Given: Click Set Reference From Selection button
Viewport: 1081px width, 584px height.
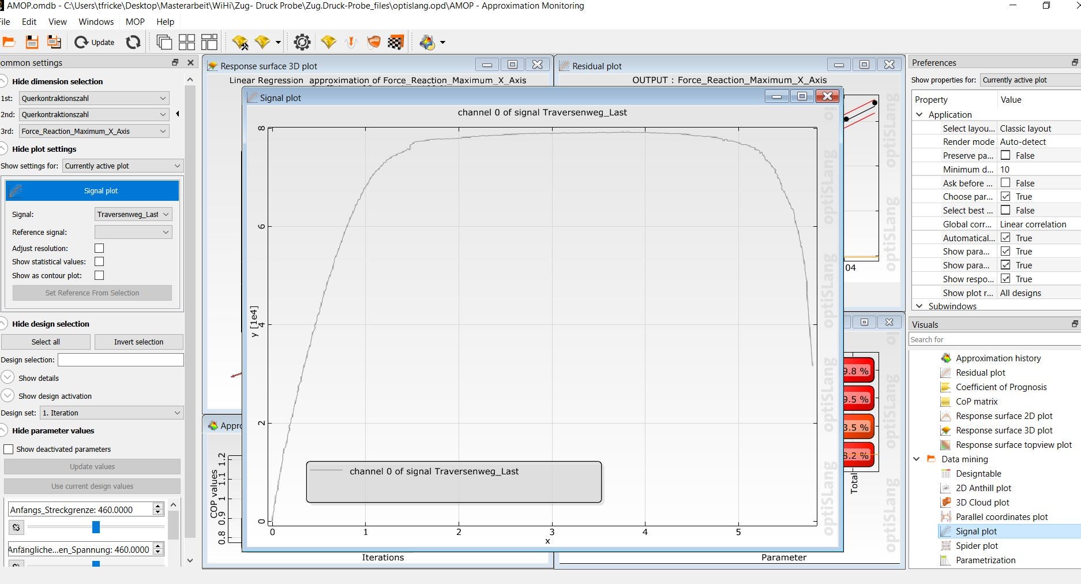Looking at the screenshot, I should 92,293.
